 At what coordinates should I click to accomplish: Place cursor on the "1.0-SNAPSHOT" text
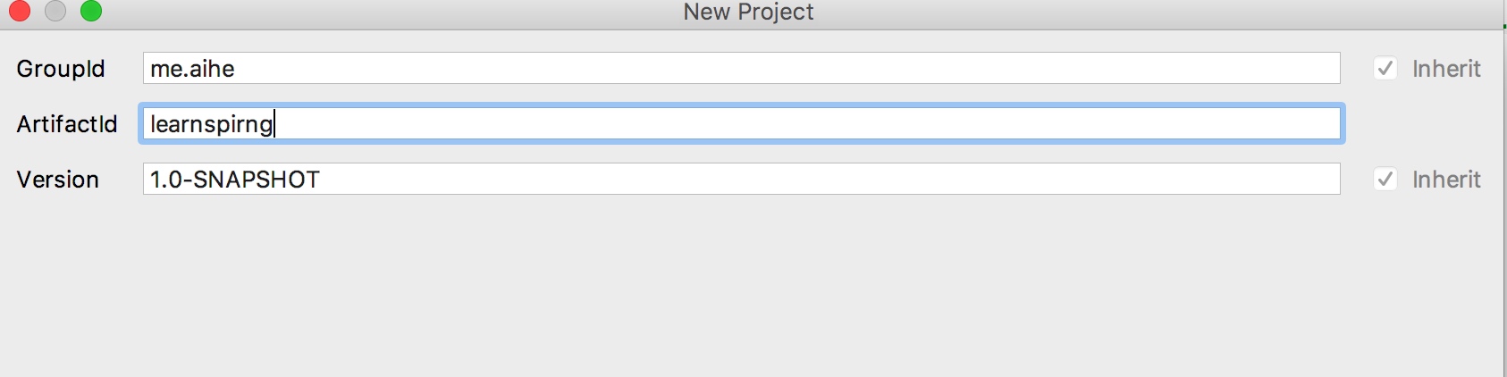(x=234, y=180)
